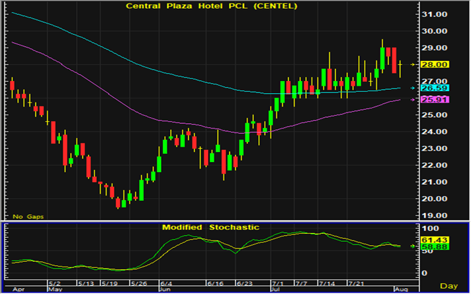Screen dimensions: 471x294
Task: Open the Day timeframe selector
Action: click(448, 286)
